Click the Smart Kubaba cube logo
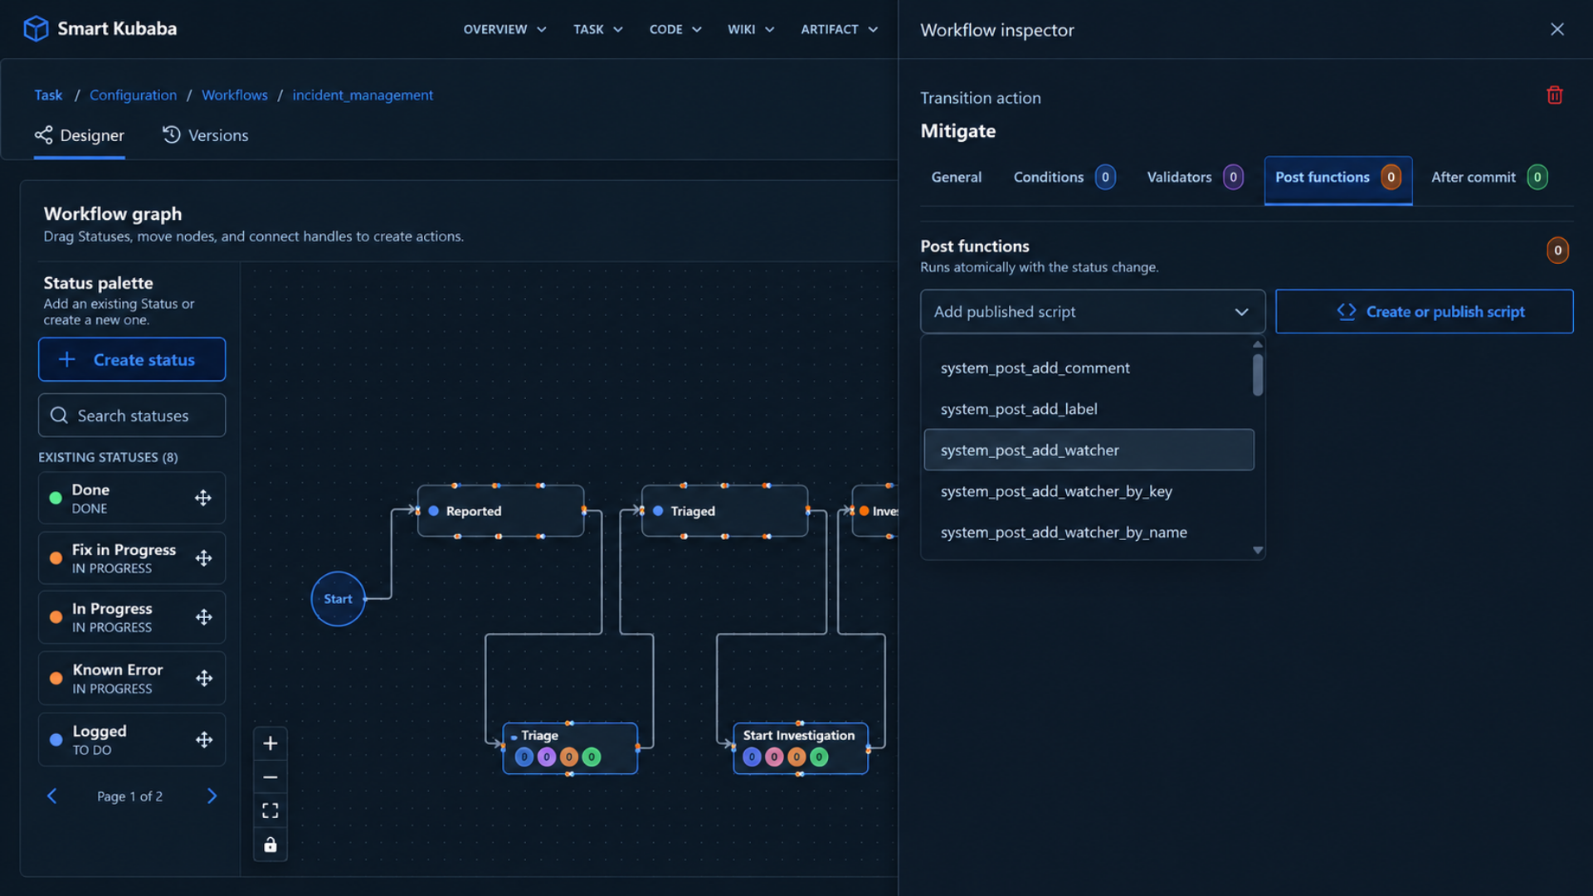Viewport: 1593px width, 896px height. (x=36, y=28)
